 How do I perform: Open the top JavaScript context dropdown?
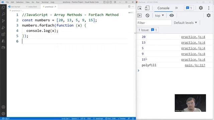point(159,16)
